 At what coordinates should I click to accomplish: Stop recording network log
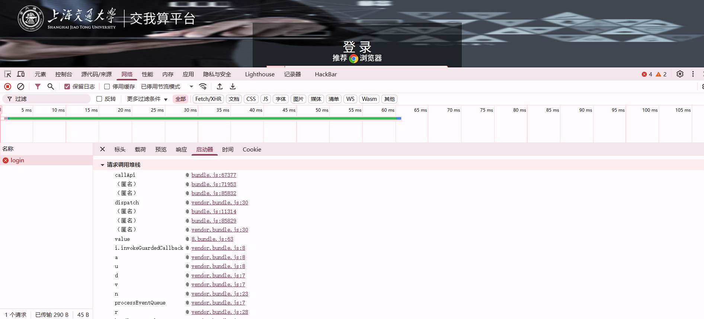[x=7, y=87]
